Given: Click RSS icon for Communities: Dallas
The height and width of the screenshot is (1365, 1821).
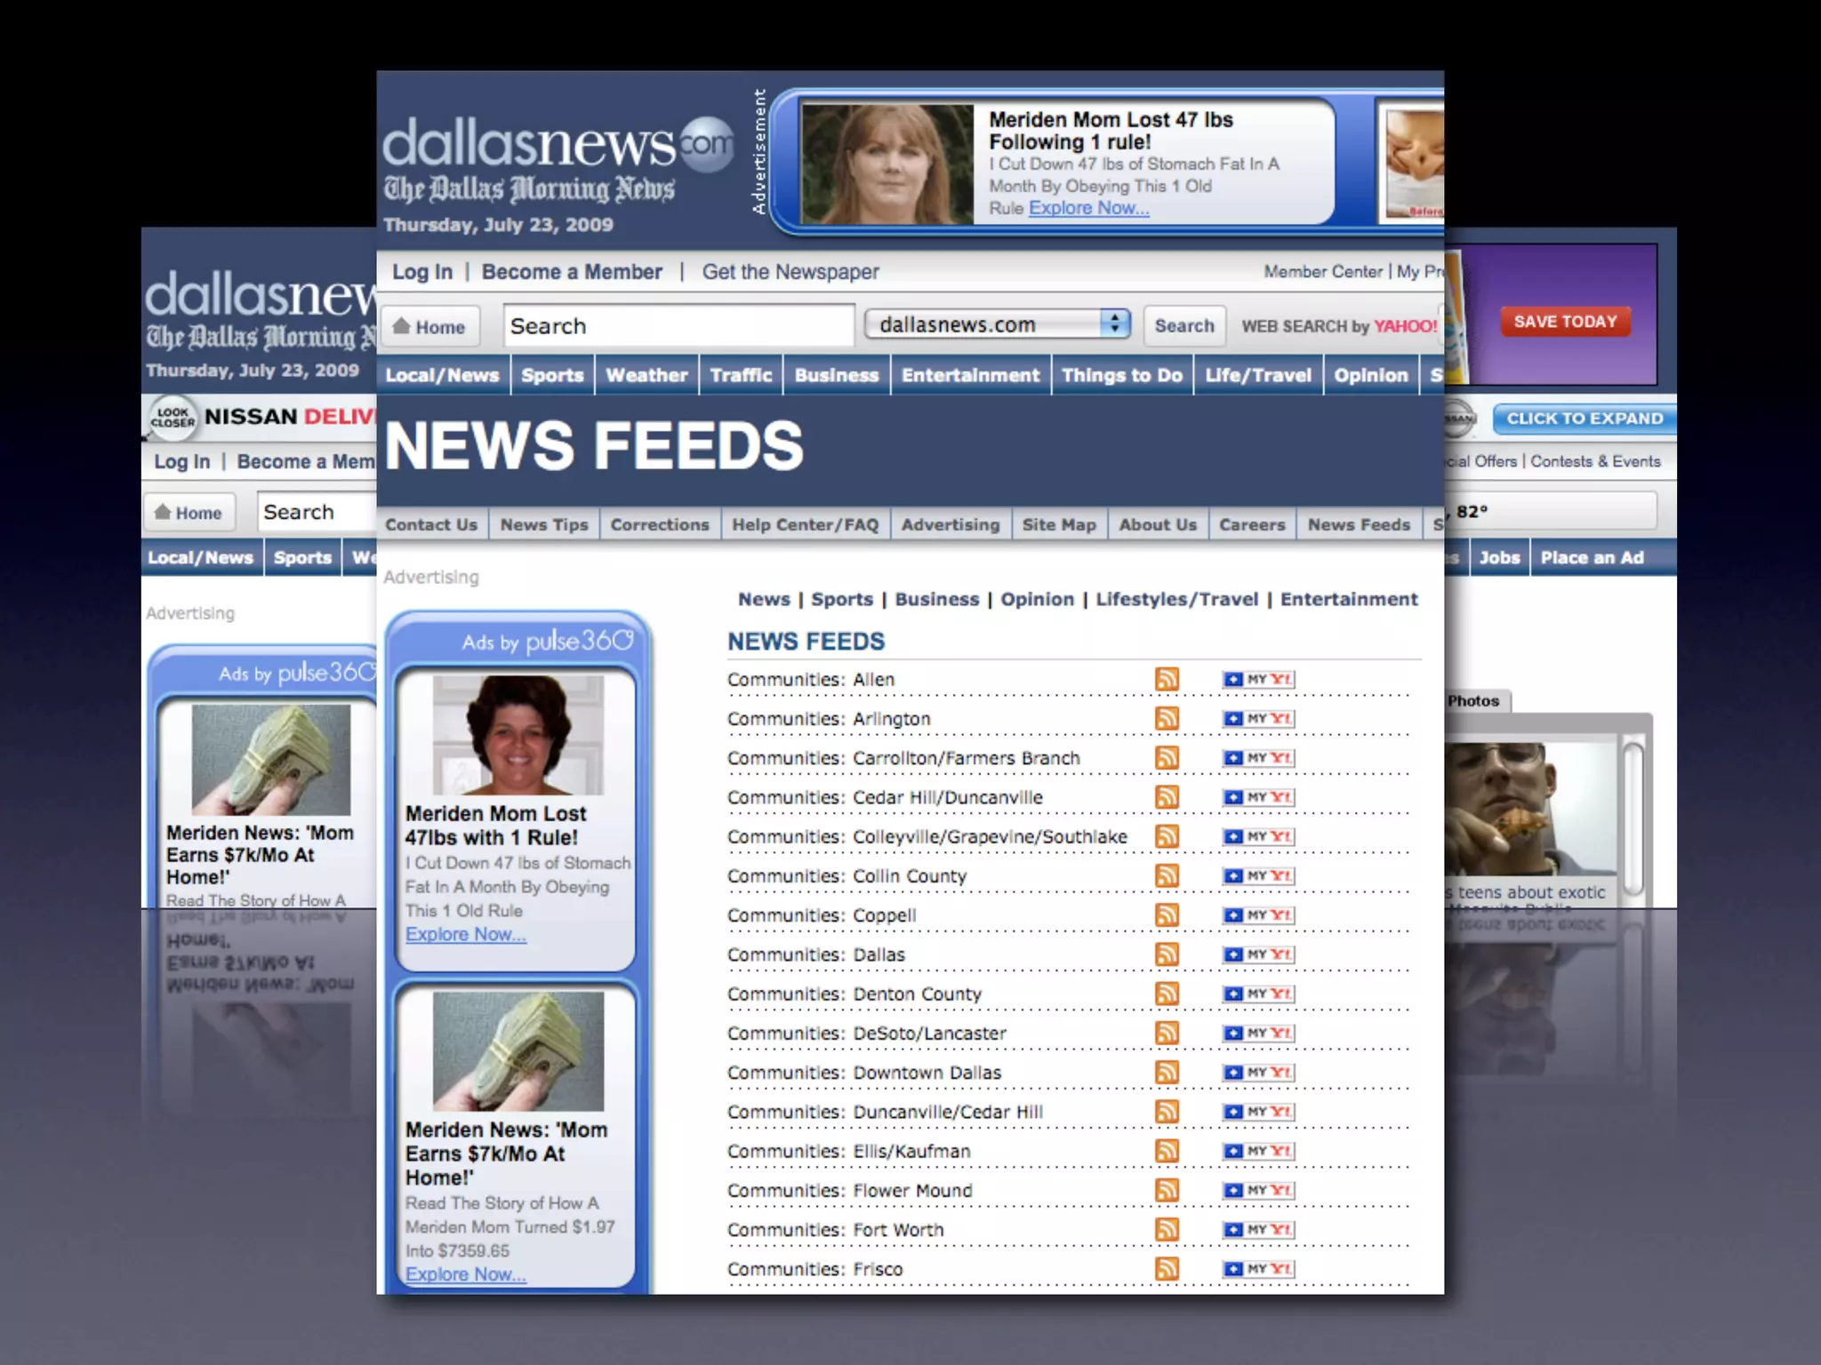Looking at the screenshot, I should [x=1167, y=955].
